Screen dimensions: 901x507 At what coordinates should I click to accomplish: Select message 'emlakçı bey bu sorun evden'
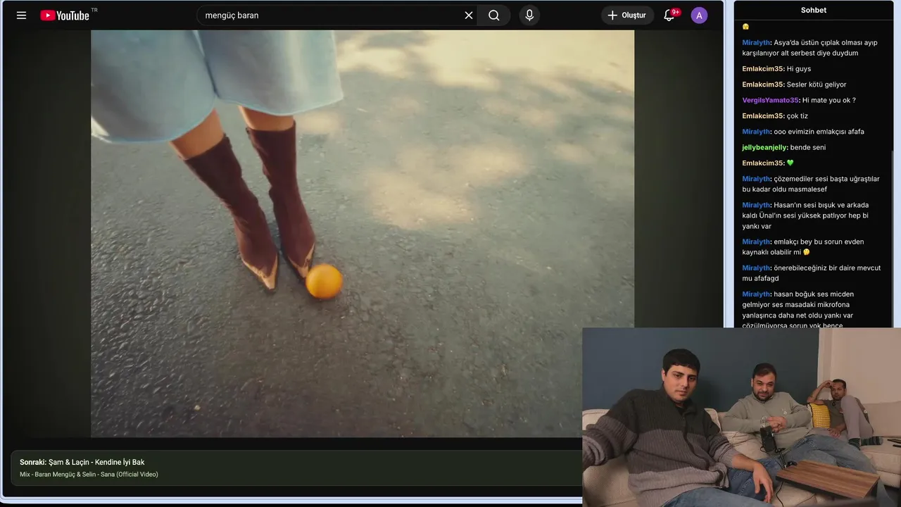click(803, 246)
